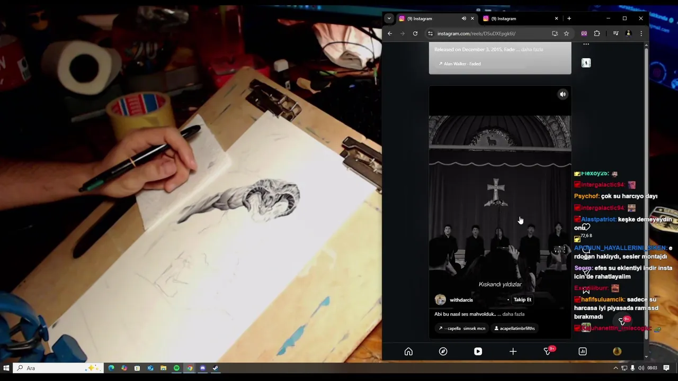Open withdarcis username link
678x381 pixels.
(x=461, y=300)
